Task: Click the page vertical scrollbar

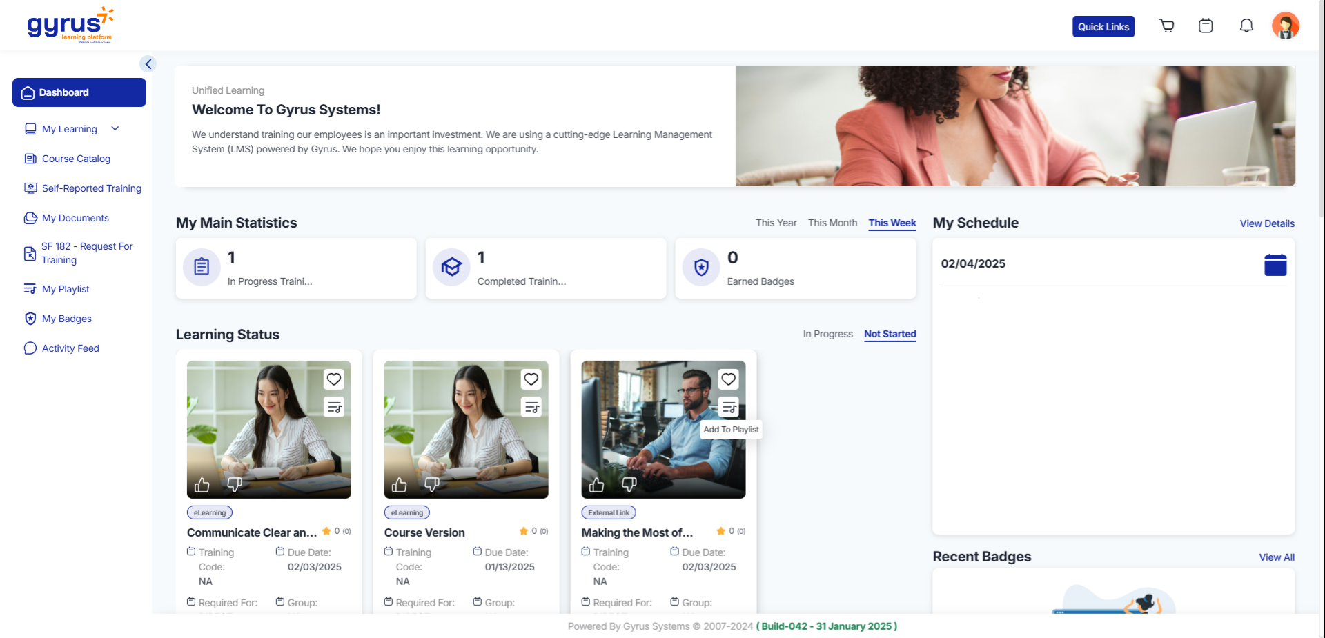Action: click(1320, 138)
